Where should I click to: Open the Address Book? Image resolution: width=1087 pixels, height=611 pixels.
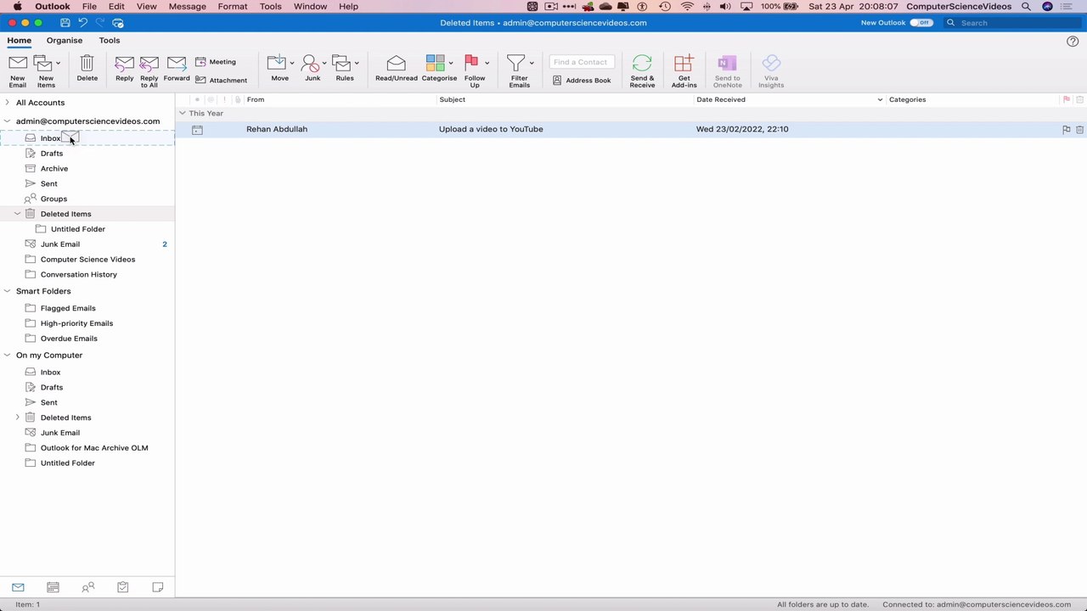click(x=582, y=81)
